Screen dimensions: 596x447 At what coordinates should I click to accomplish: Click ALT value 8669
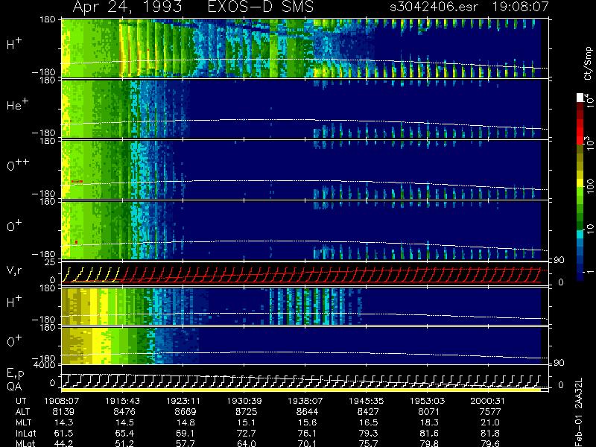click(x=185, y=412)
